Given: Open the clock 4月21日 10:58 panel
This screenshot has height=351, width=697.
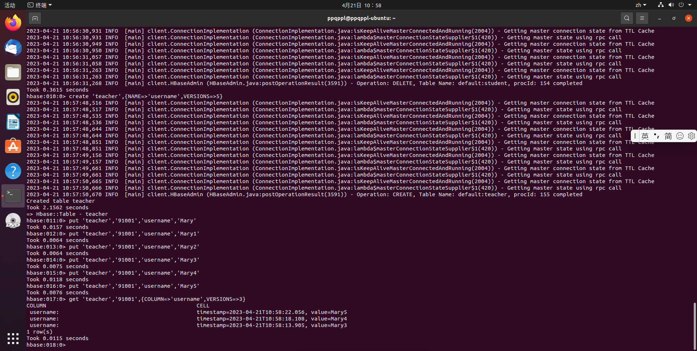Looking at the screenshot, I should click(x=362, y=5).
